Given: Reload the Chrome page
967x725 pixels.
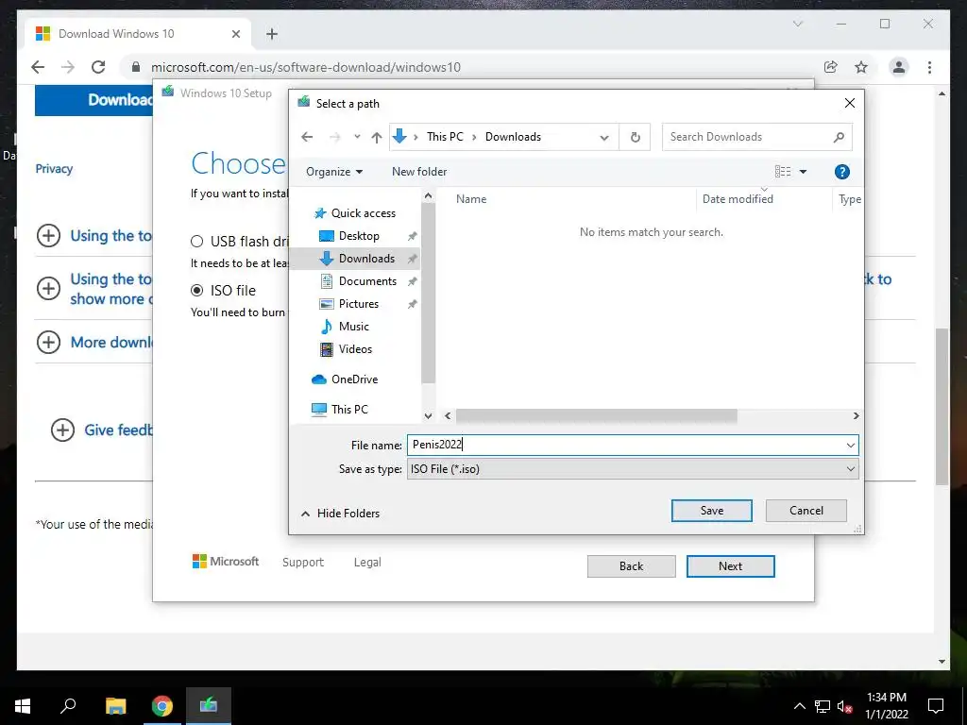Looking at the screenshot, I should [98, 67].
